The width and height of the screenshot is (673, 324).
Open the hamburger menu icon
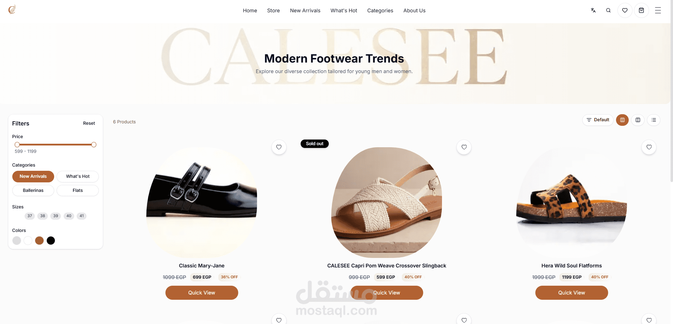point(658,11)
